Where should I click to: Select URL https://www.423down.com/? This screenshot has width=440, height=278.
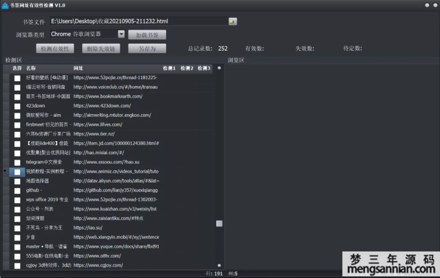coord(102,106)
